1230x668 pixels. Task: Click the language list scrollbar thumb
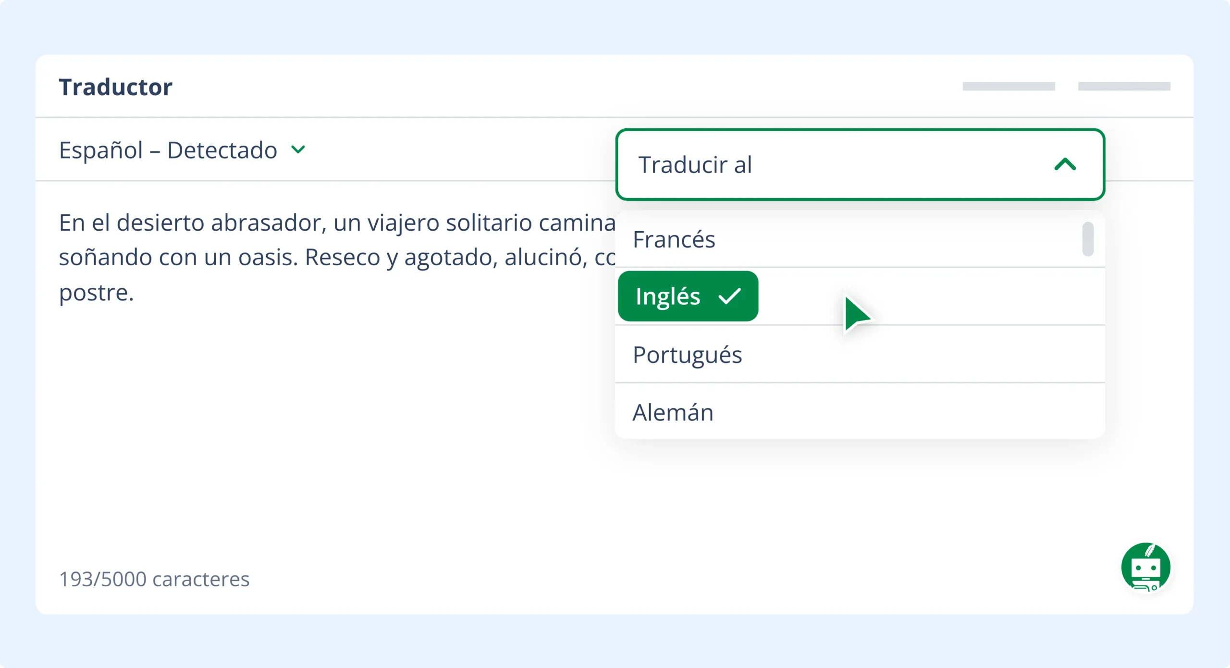click(1088, 239)
